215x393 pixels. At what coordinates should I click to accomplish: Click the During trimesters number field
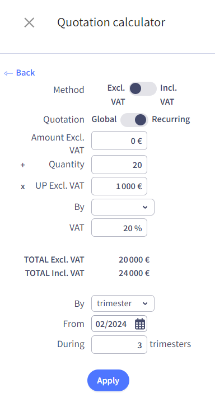(119, 345)
